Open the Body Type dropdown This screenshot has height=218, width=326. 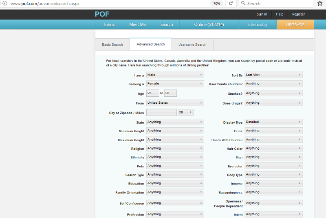pos(274,174)
